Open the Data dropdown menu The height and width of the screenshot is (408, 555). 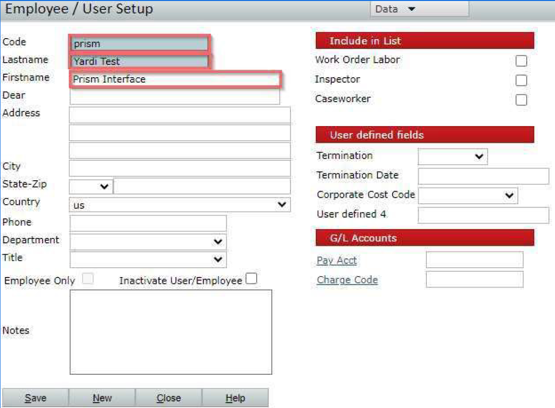click(x=395, y=9)
